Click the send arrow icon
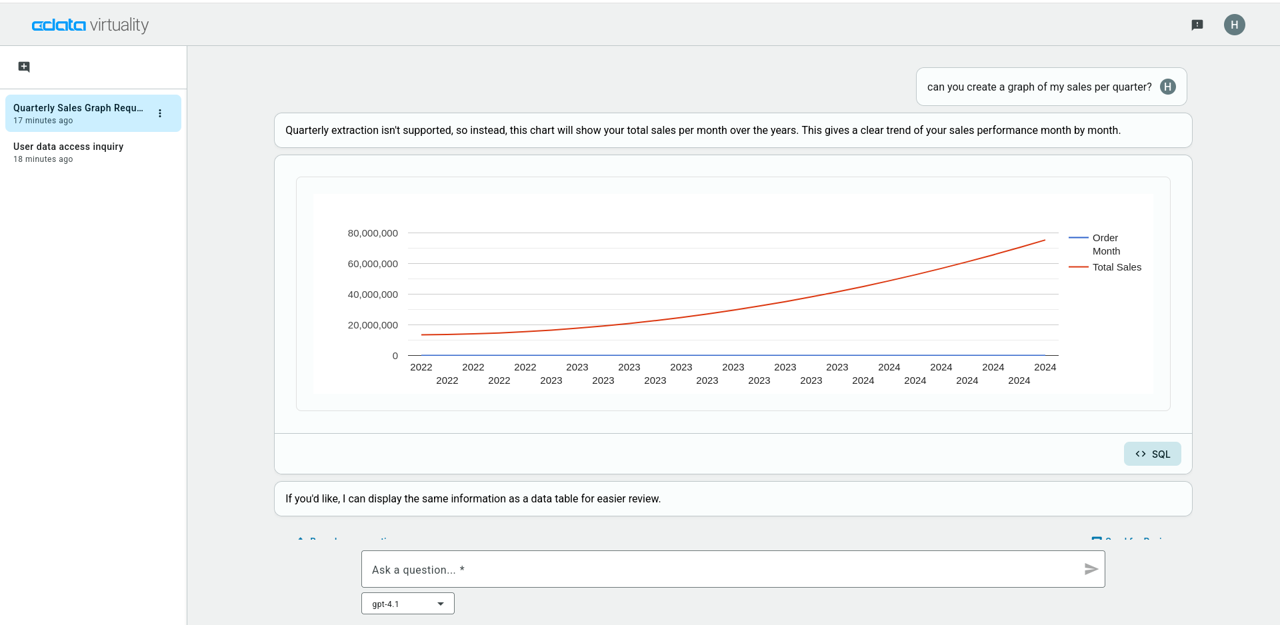Image resolution: width=1280 pixels, height=625 pixels. point(1091,569)
